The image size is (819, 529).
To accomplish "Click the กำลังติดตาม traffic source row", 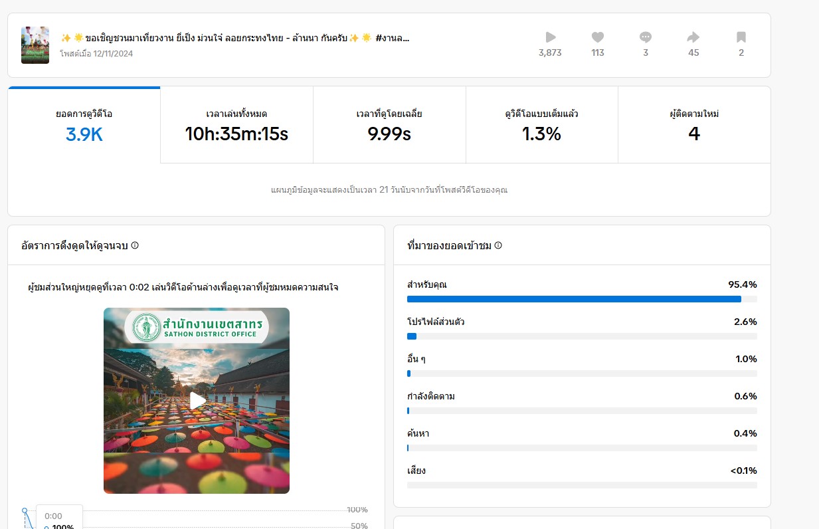I will pos(581,403).
